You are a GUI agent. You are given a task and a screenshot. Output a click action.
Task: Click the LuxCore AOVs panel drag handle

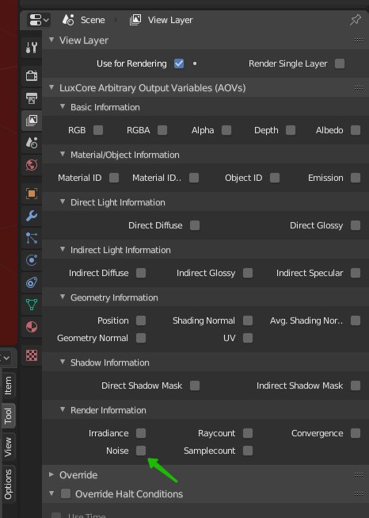tap(359, 88)
